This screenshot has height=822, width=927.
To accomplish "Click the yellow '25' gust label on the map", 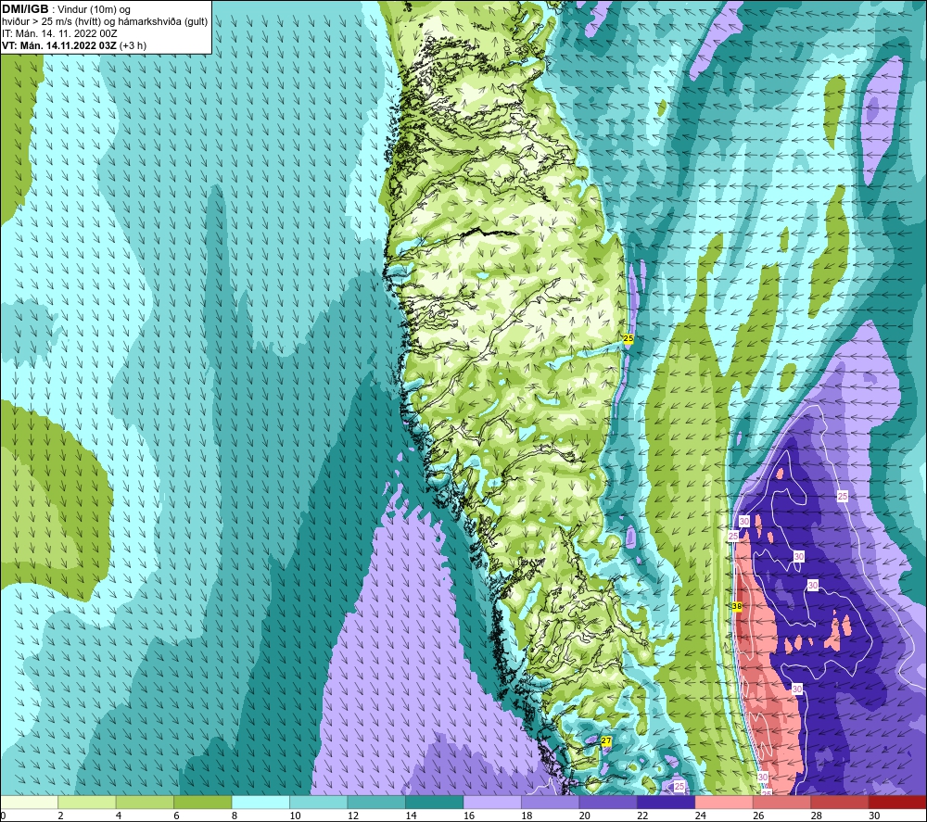I will [628, 338].
